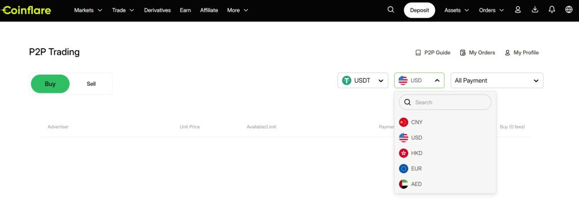The width and height of the screenshot is (579, 207).
Task: Click the P2P Trading heading
Action: click(54, 52)
